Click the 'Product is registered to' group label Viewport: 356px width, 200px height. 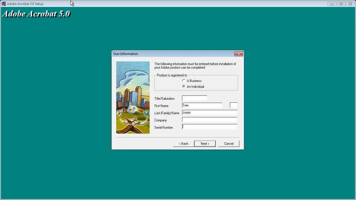(x=172, y=75)
